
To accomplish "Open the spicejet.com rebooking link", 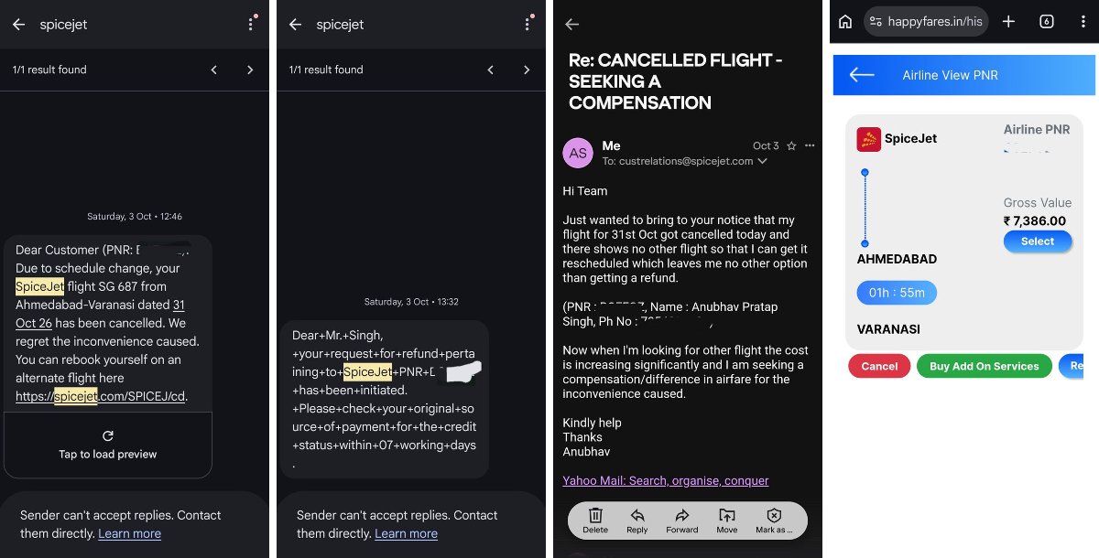I will coord(102,396).
